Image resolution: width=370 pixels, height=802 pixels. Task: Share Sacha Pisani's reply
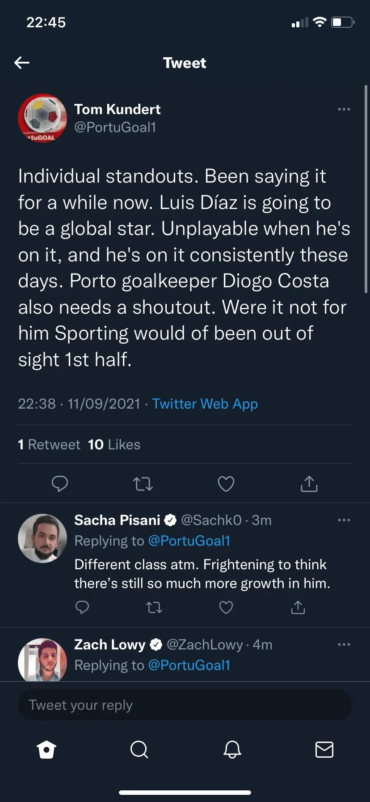pyautogui.click(x=298, y=607)
